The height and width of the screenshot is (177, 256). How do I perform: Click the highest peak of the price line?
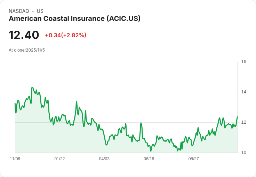click(x=32, y=87)
